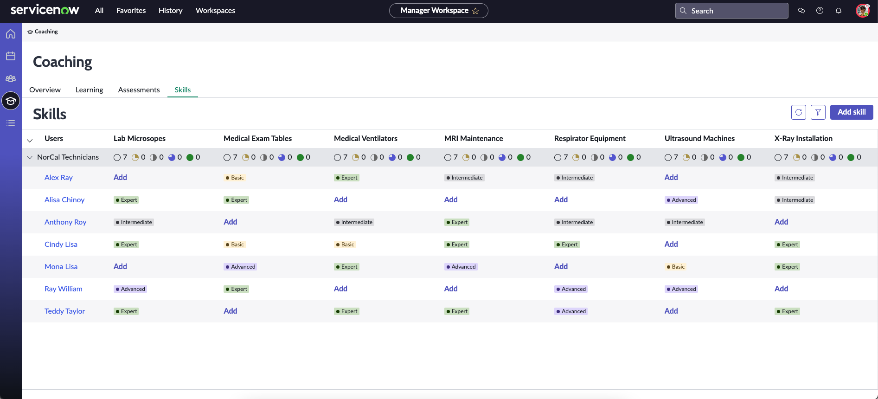878x399 pixels.
Task: Favorite Manager Workspace with the star
Action: [475, 11]
